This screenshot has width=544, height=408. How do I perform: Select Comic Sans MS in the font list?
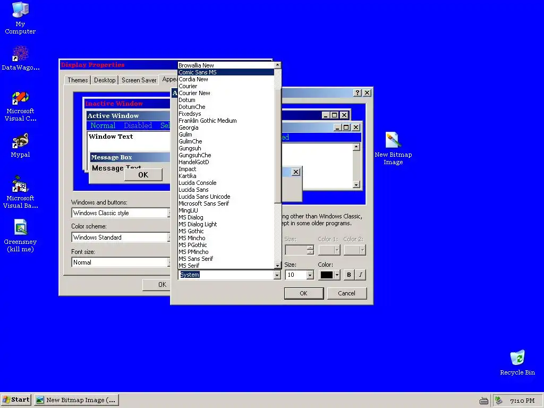pyautogui.click(x=226, y=72)
